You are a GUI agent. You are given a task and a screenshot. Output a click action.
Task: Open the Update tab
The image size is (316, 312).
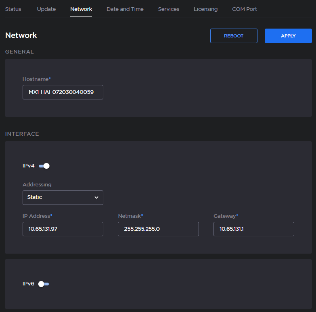coord(46,9)
